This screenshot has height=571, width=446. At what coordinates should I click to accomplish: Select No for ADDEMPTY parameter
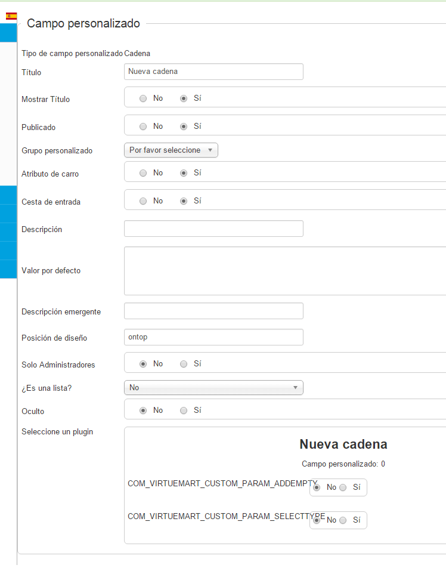317,487
